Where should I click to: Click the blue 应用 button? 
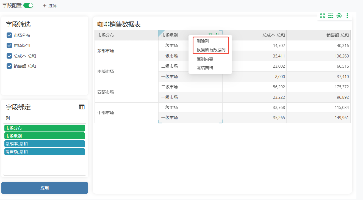[x=45, y=188]
